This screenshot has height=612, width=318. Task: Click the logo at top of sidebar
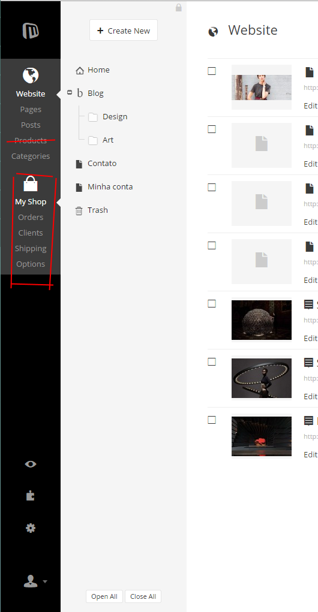tap(31, 31)
